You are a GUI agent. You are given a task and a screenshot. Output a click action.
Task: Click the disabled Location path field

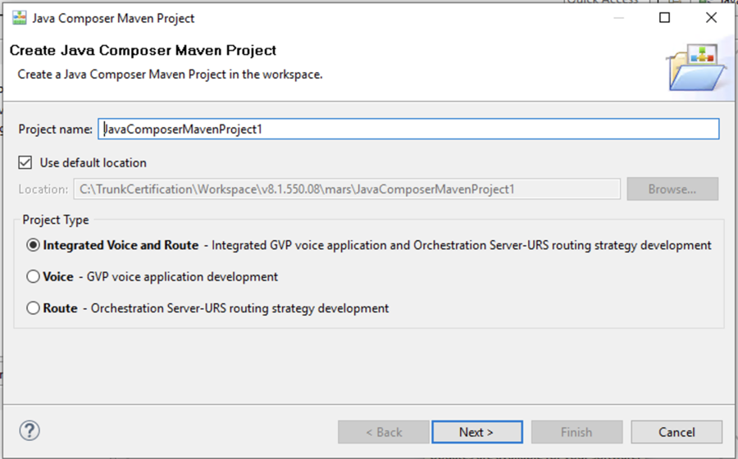[347, 189]
